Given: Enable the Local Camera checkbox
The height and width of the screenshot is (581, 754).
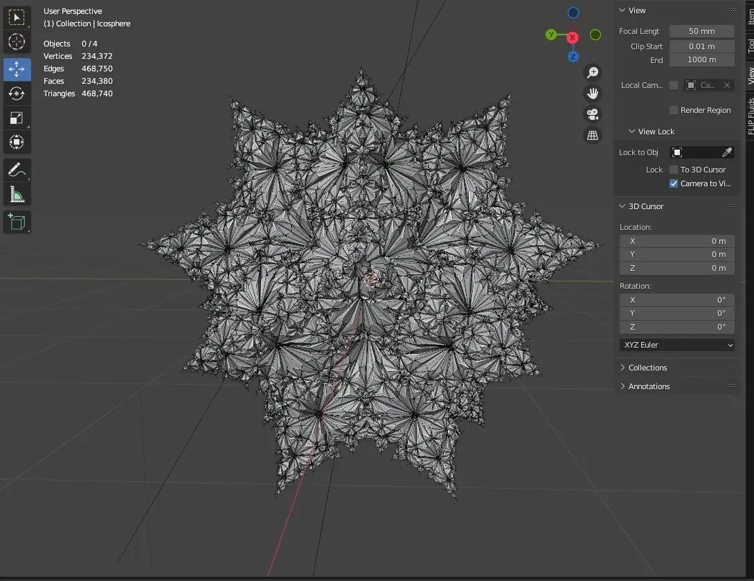Looking at the screenshot, I should coord(674,85).
